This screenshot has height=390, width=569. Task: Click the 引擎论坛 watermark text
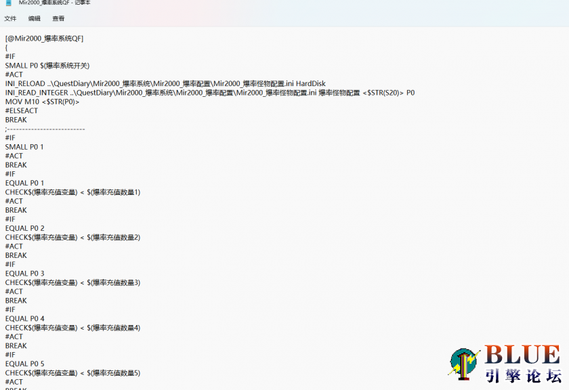[x=523, y=376]
